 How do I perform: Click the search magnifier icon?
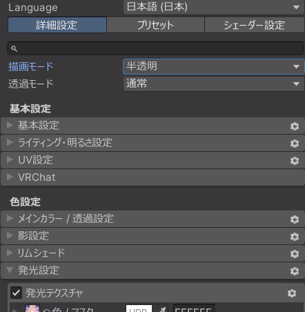pyautogui.click(x=14, y=48)
